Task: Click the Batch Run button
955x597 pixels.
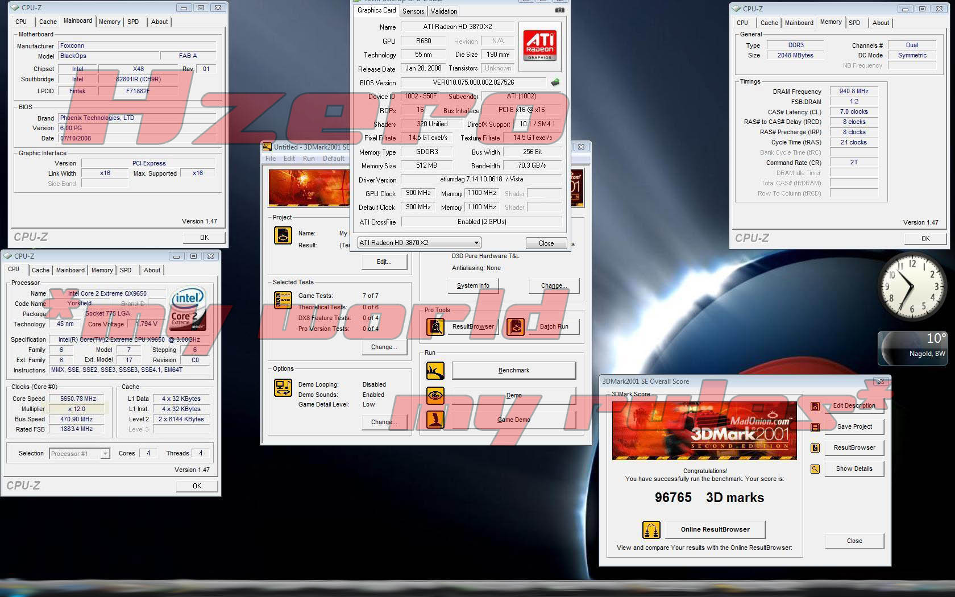Action: 554,327
